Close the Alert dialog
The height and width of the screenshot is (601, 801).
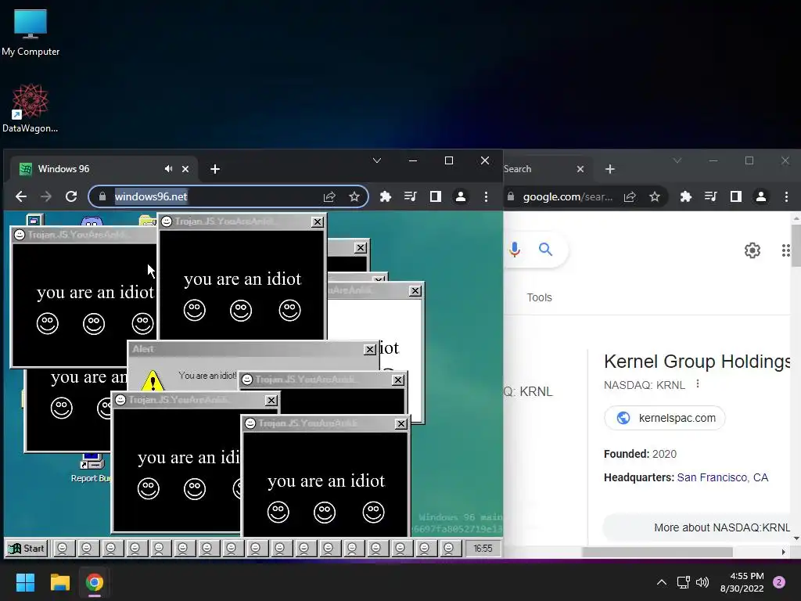(370, 350)
